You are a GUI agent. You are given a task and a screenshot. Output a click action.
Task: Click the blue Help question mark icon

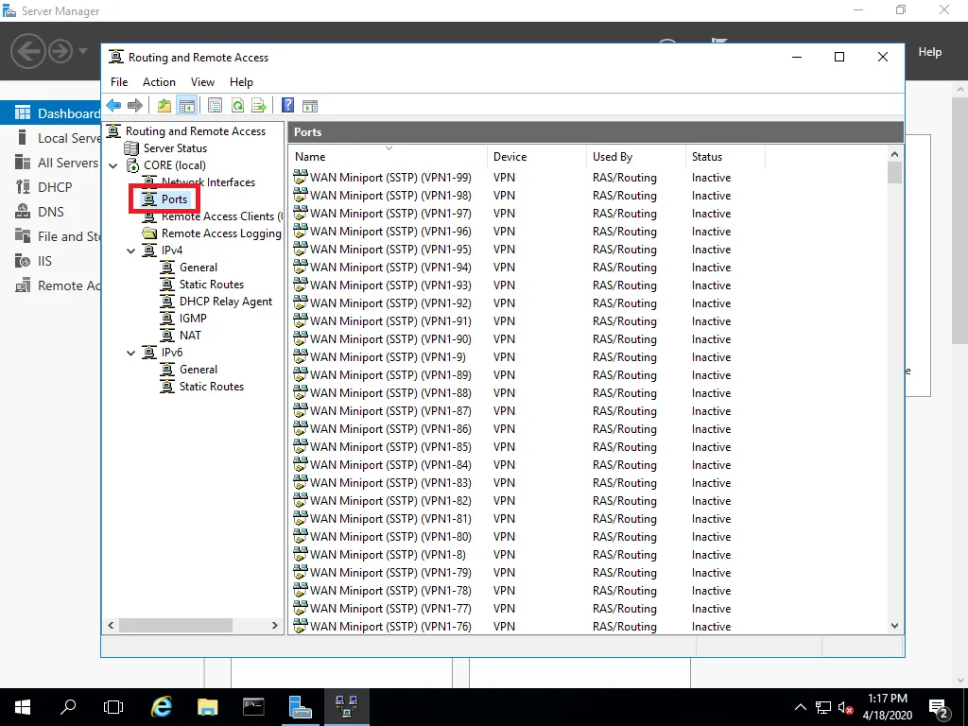coord(288,106)
